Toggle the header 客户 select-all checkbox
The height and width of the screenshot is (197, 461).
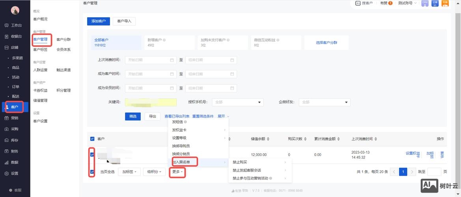[92, 139]
